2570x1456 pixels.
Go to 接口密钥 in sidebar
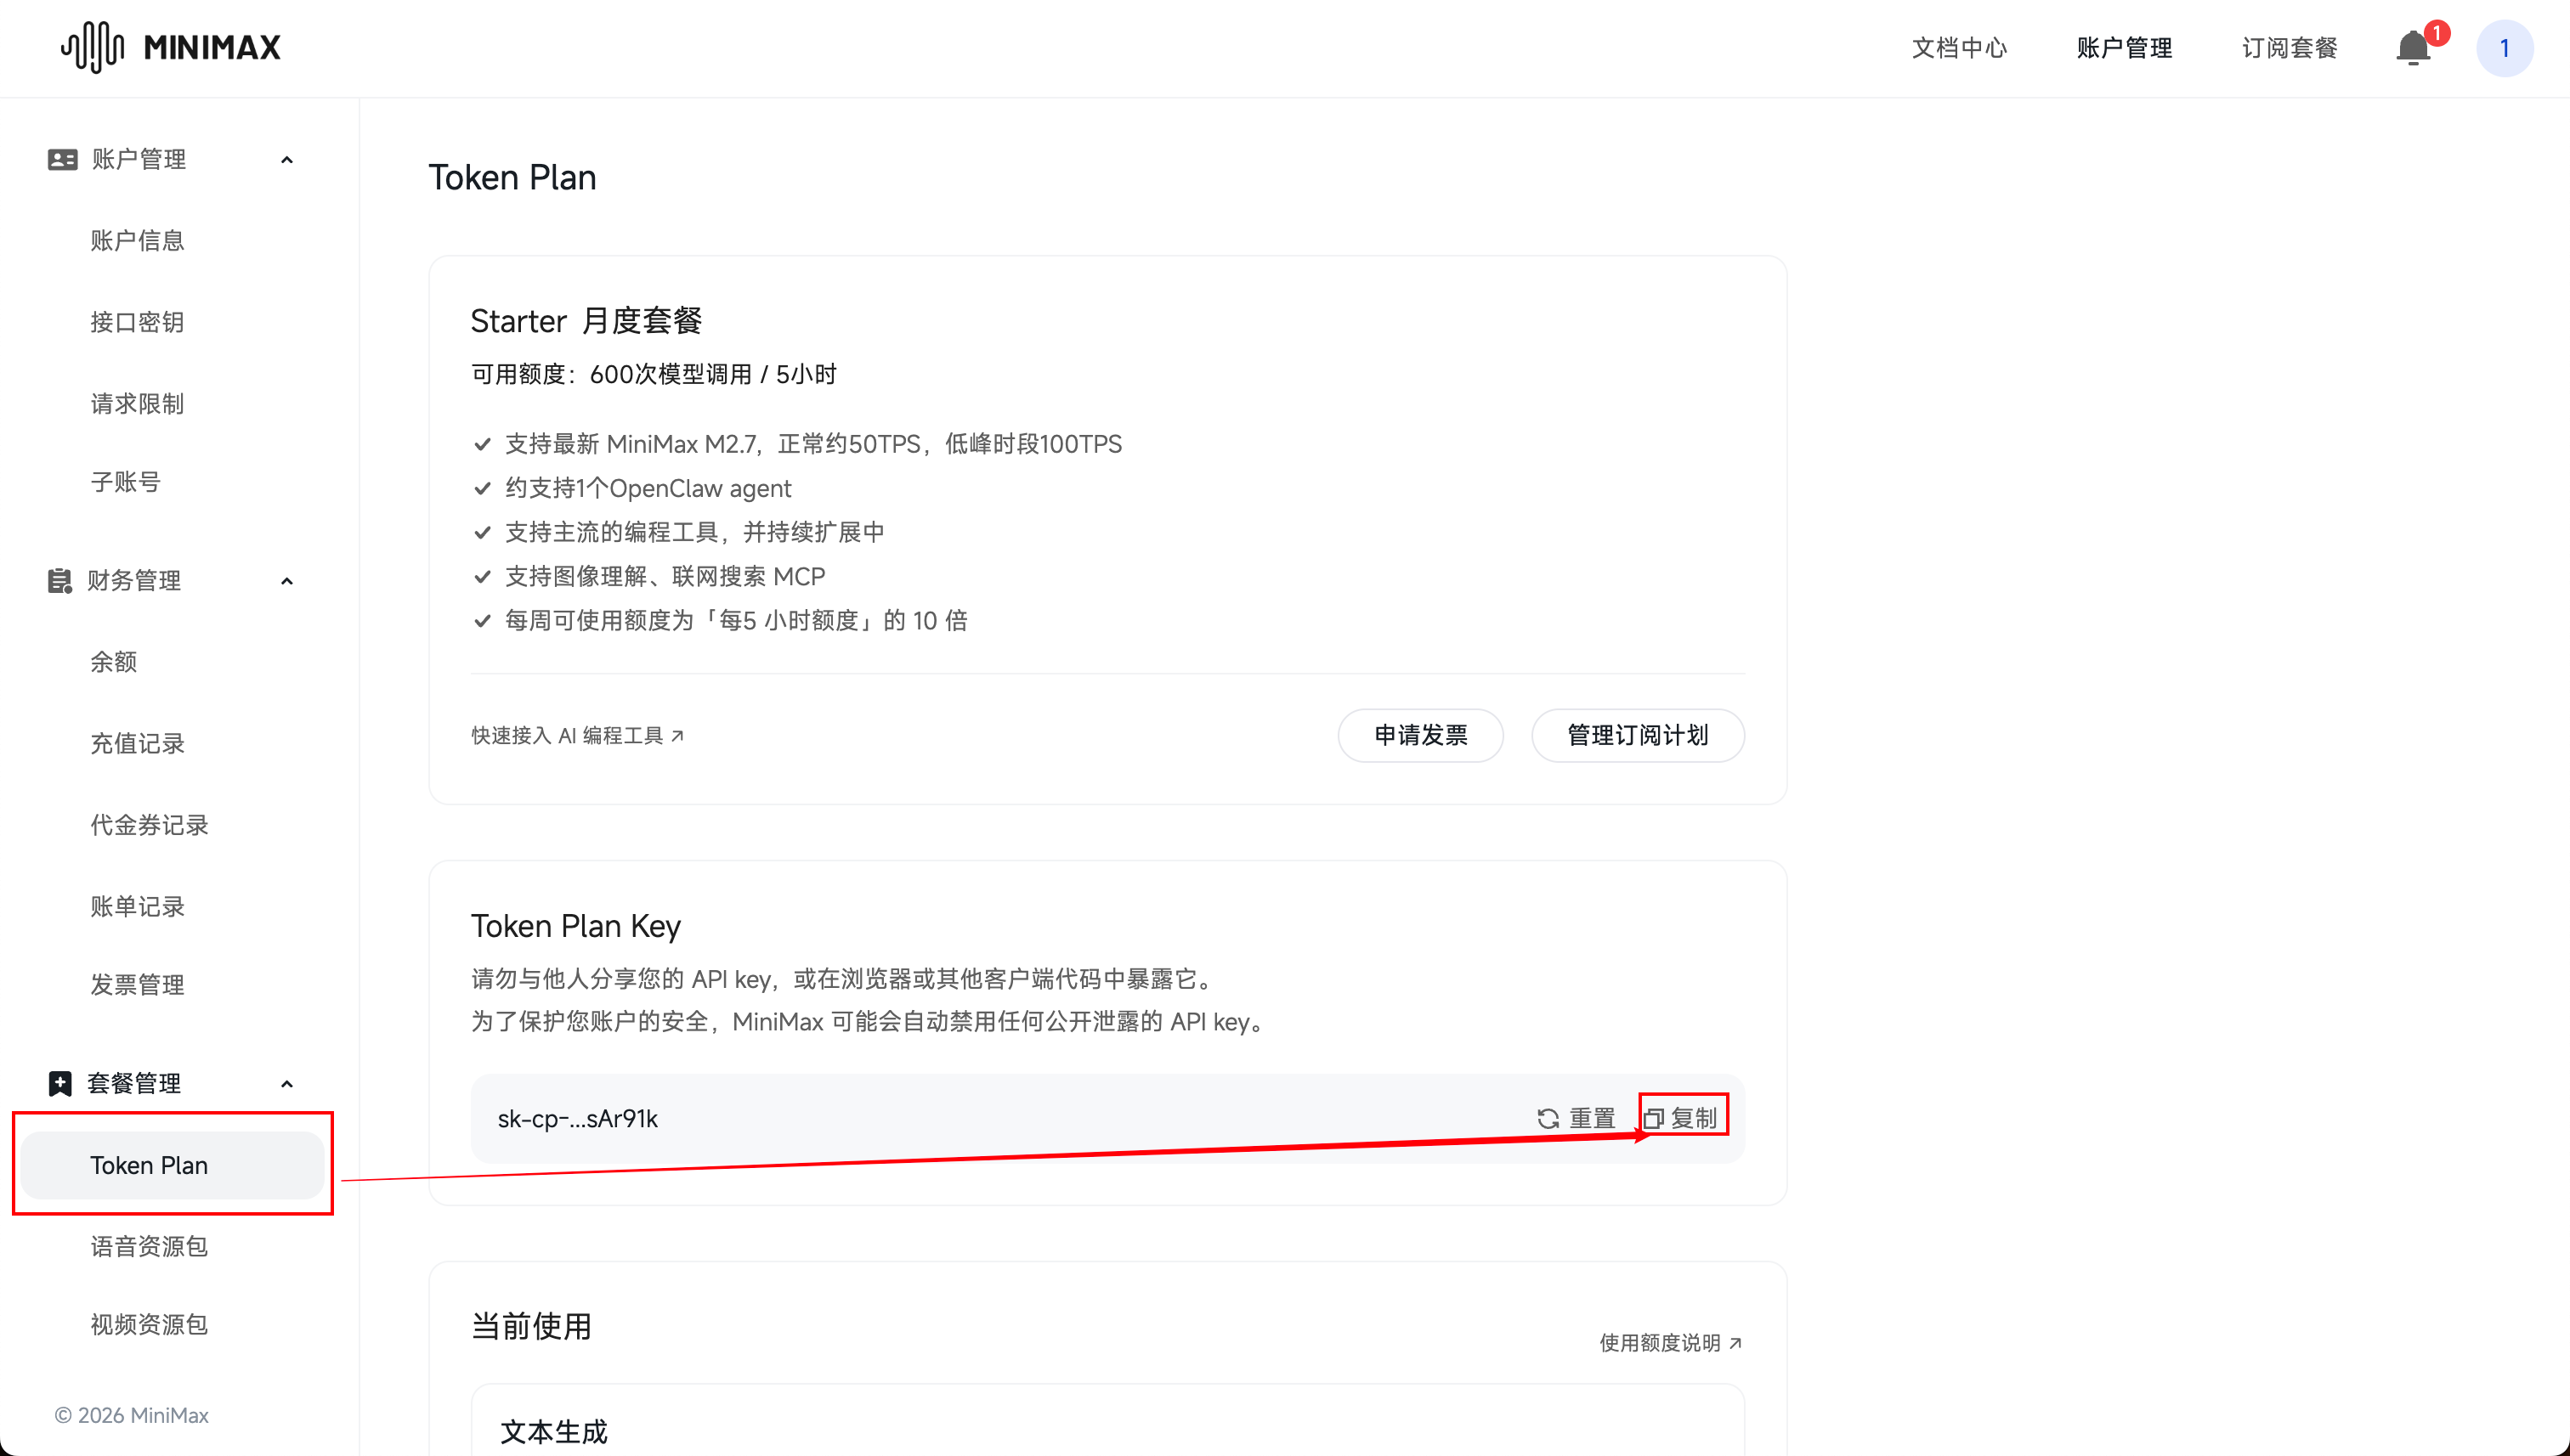pyautogui.click(x=137, y=322)
